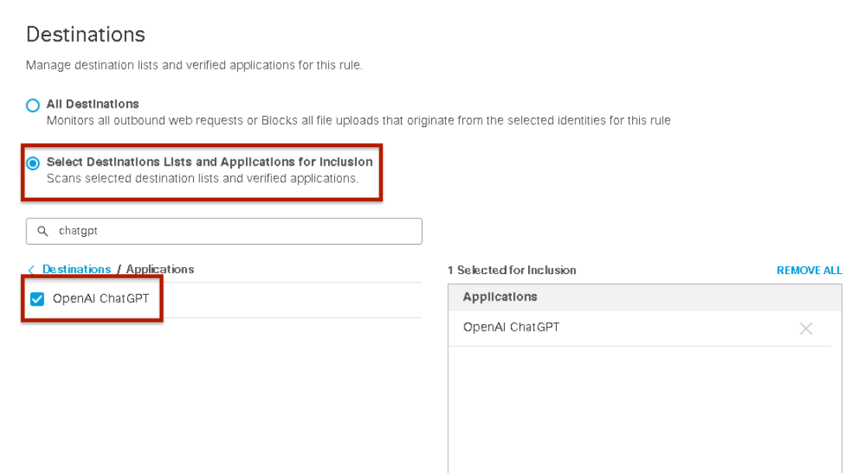
Task: Click the Select Destinations Lists option label
Action: (209, 163)
